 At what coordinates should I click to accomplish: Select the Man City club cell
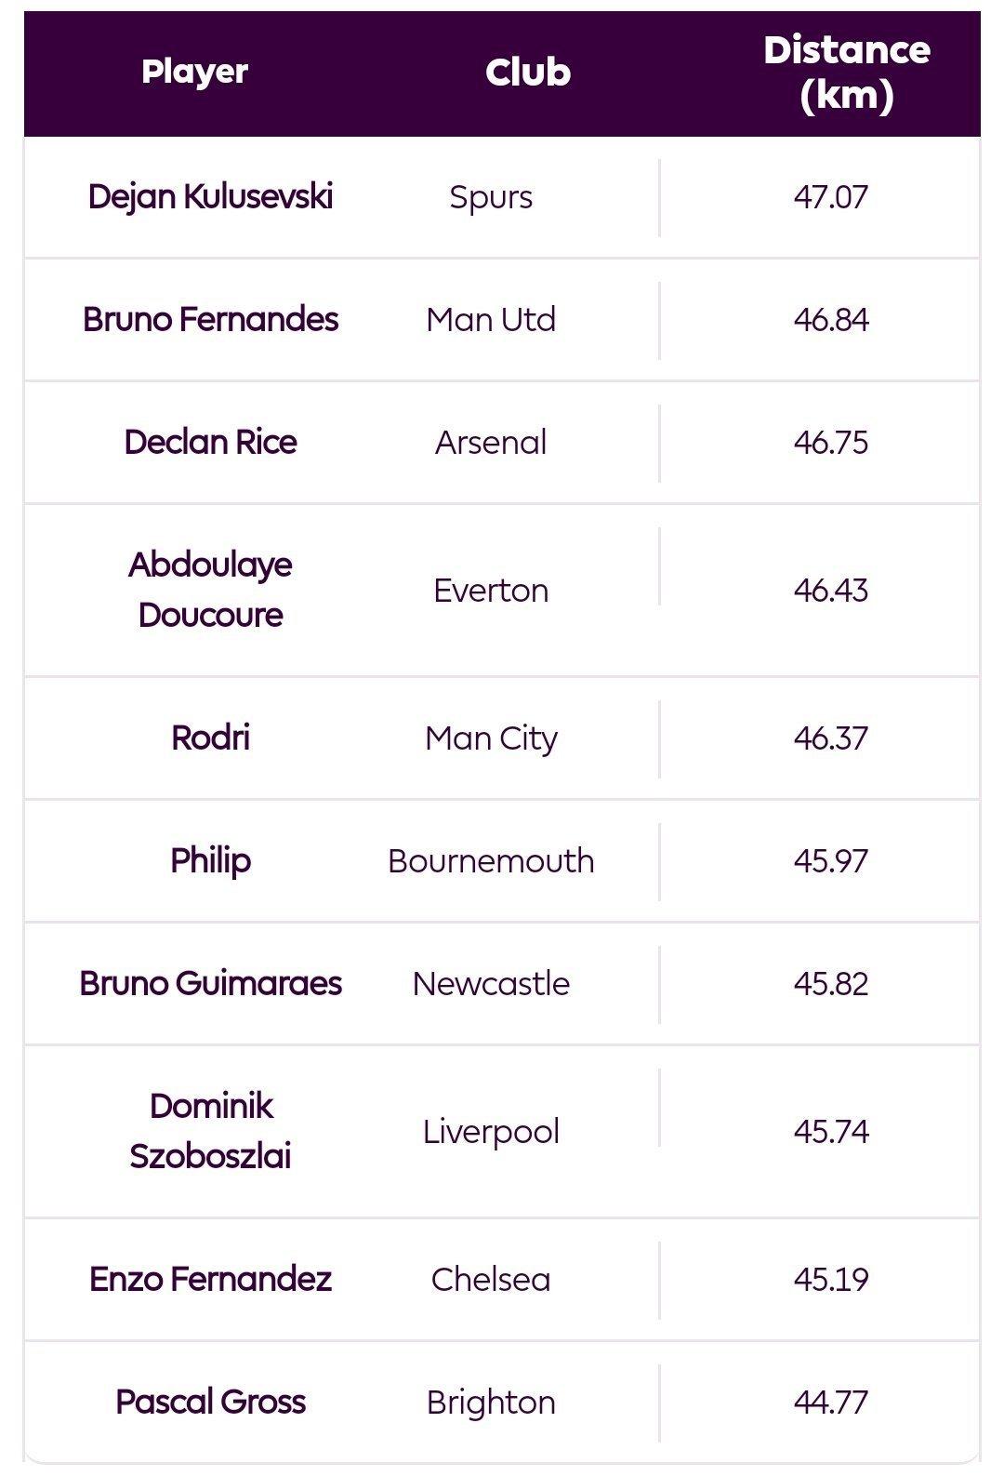pyautogui.click(x=491, y=738)
